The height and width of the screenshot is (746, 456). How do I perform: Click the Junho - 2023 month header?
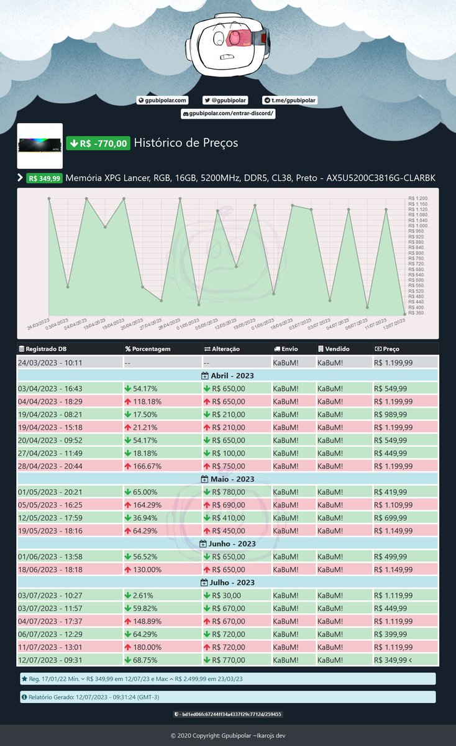coord(227,544)
